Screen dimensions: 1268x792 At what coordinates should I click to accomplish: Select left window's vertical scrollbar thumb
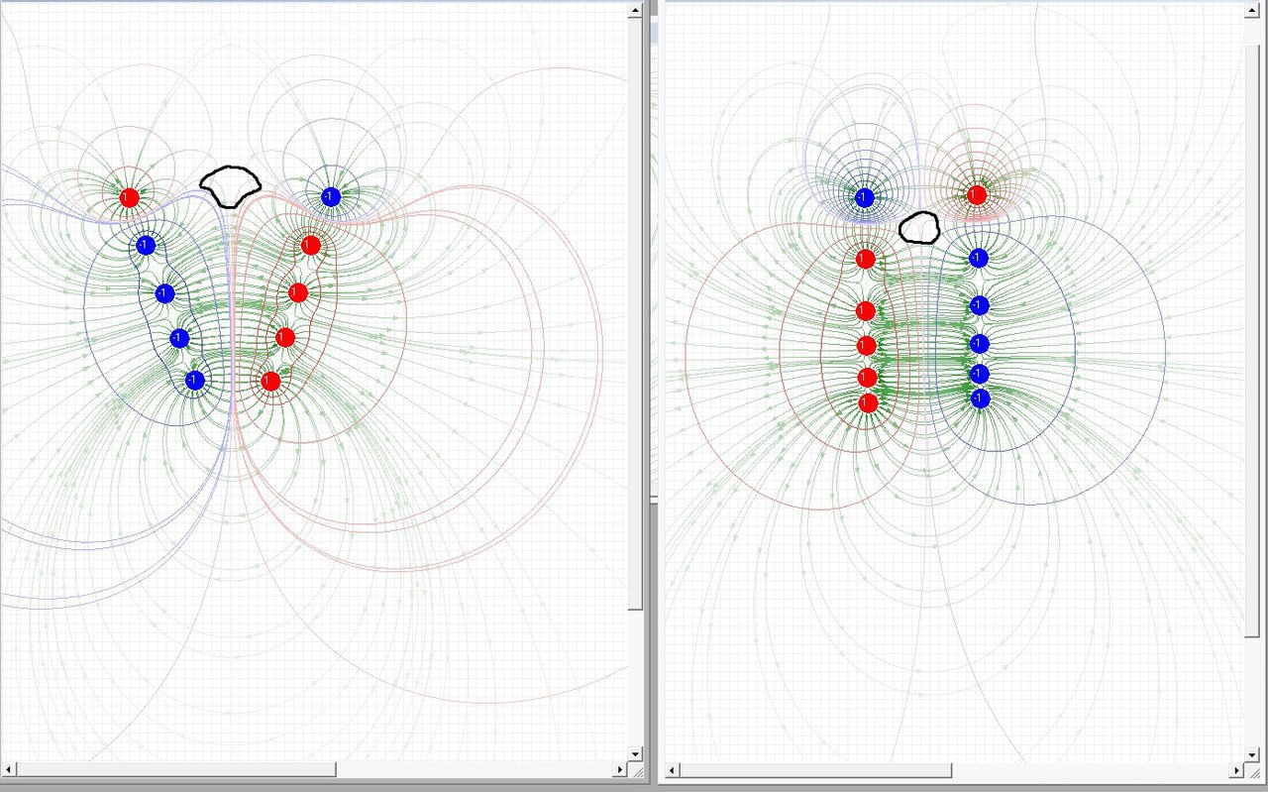click(x=636, y=313)
